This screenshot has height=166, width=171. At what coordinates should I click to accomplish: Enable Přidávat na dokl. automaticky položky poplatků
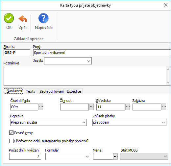pyautogui.click(x=11, y=141)
